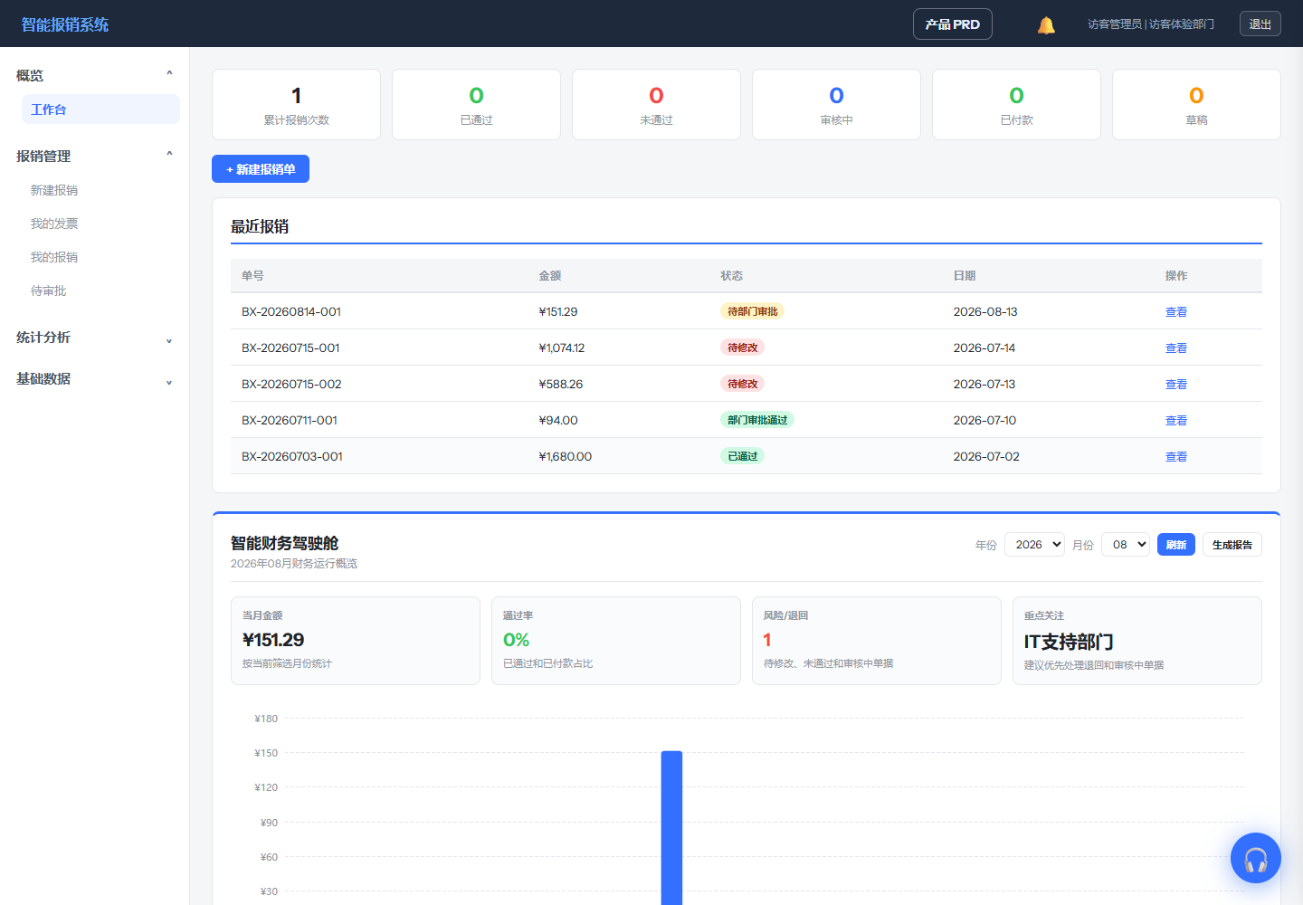Image resolution: width=1303 pixels, height=905 pixels.
Task: Click the amount ¥1,074.12
Action: point(562,348)
